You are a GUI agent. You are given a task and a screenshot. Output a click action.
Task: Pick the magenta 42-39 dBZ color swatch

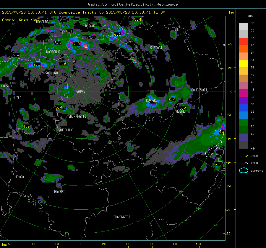tap(244, 93)
